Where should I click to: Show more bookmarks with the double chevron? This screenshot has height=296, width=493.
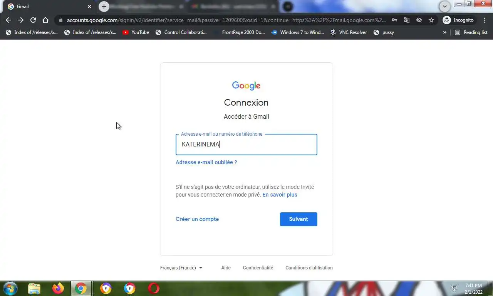[x=445, y=32]
